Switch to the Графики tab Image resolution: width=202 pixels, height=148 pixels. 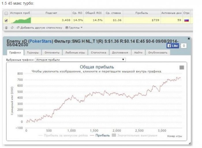click(x=15, y=53)
